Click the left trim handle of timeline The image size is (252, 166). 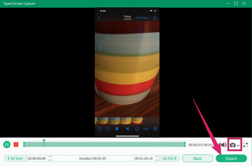coord(24,144)
